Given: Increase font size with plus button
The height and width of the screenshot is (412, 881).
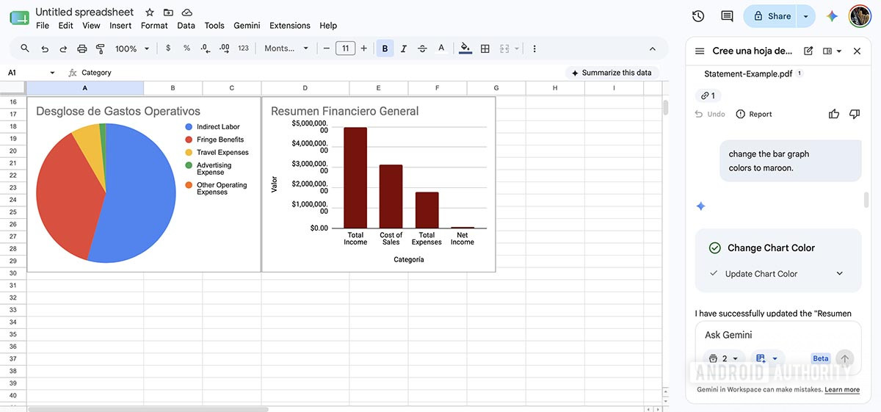Looking at the screenshot, I should 363,48.
